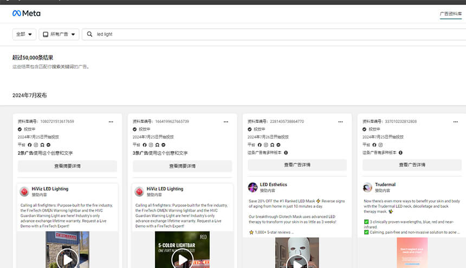Click info icon on LED Esthetics ad versions
This screenshot has height=268, width=466.
click(286, 153)
